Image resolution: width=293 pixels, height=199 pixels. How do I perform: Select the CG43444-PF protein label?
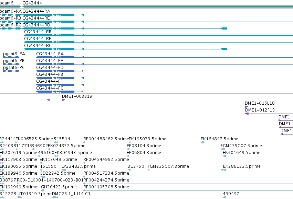(49, 81)
